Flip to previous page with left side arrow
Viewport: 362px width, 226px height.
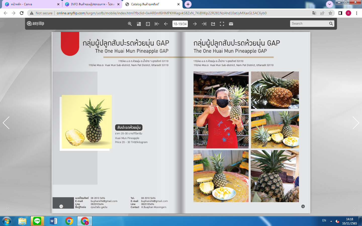[x=6, y=123]
